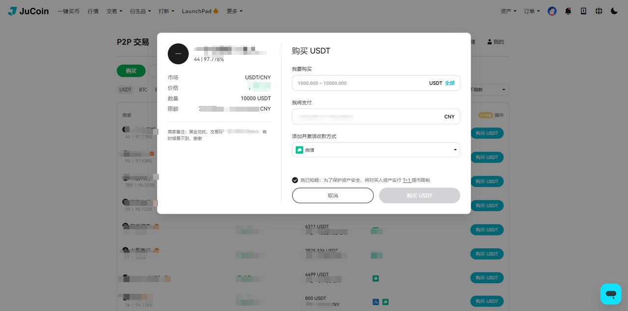The image size is (628, 311).
Task: Expand the WeChat payment method dropdown
Action: coord(376,150)
